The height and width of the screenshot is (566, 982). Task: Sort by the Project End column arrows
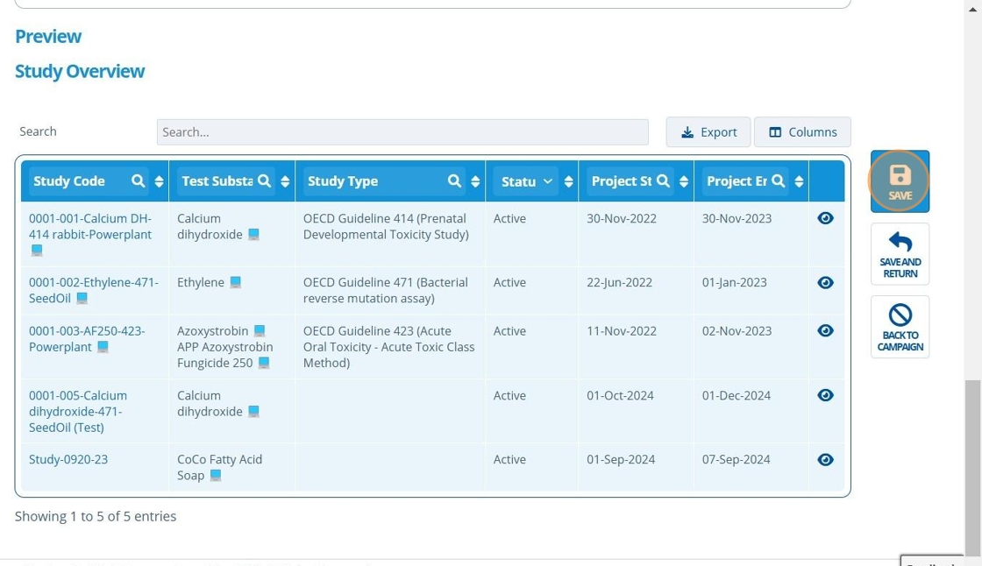[x=799, y=181]
